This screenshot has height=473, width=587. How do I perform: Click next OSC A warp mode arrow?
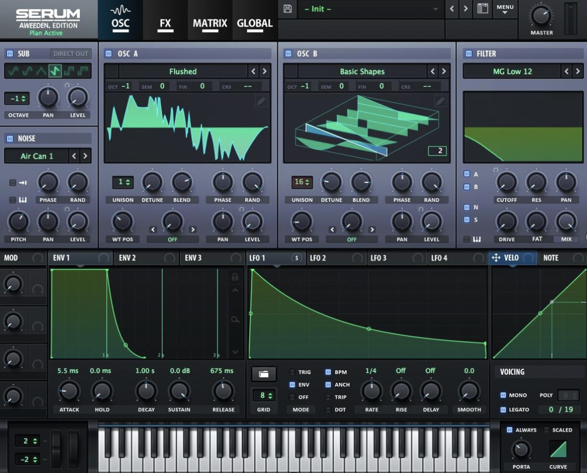pyautogui.click(x=193, y=229)
